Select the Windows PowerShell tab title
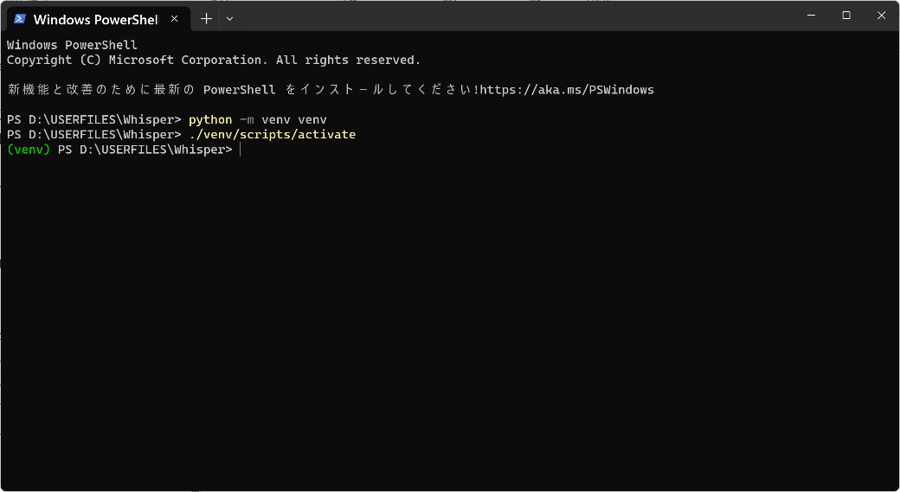 tap(95, 18)
